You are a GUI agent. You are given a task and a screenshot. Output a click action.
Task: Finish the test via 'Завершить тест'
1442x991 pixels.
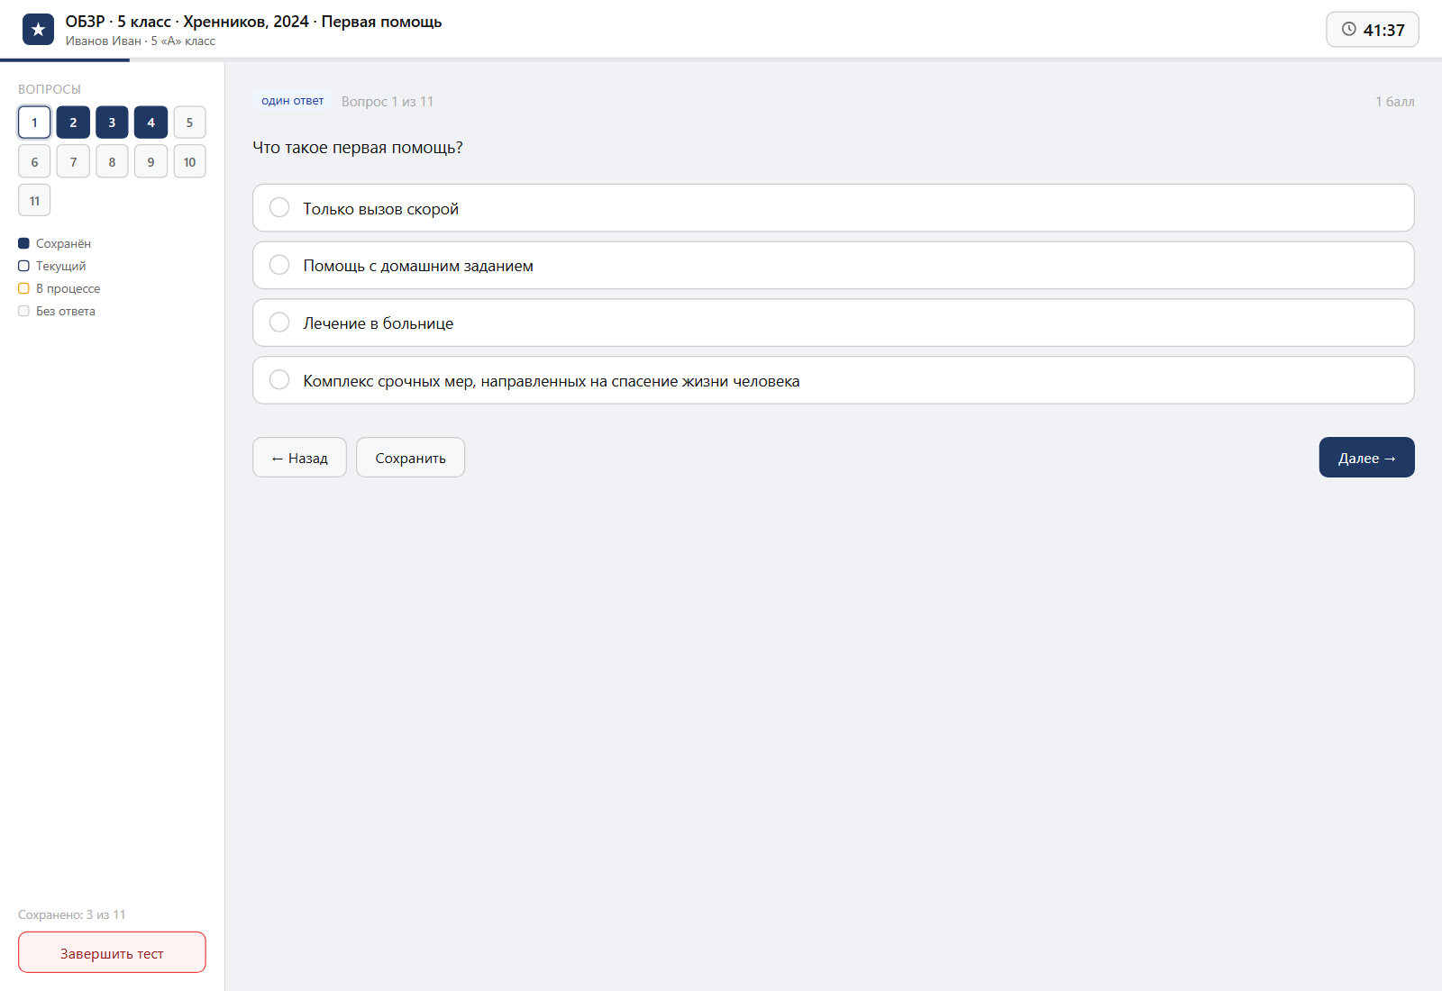coord(112,952)
